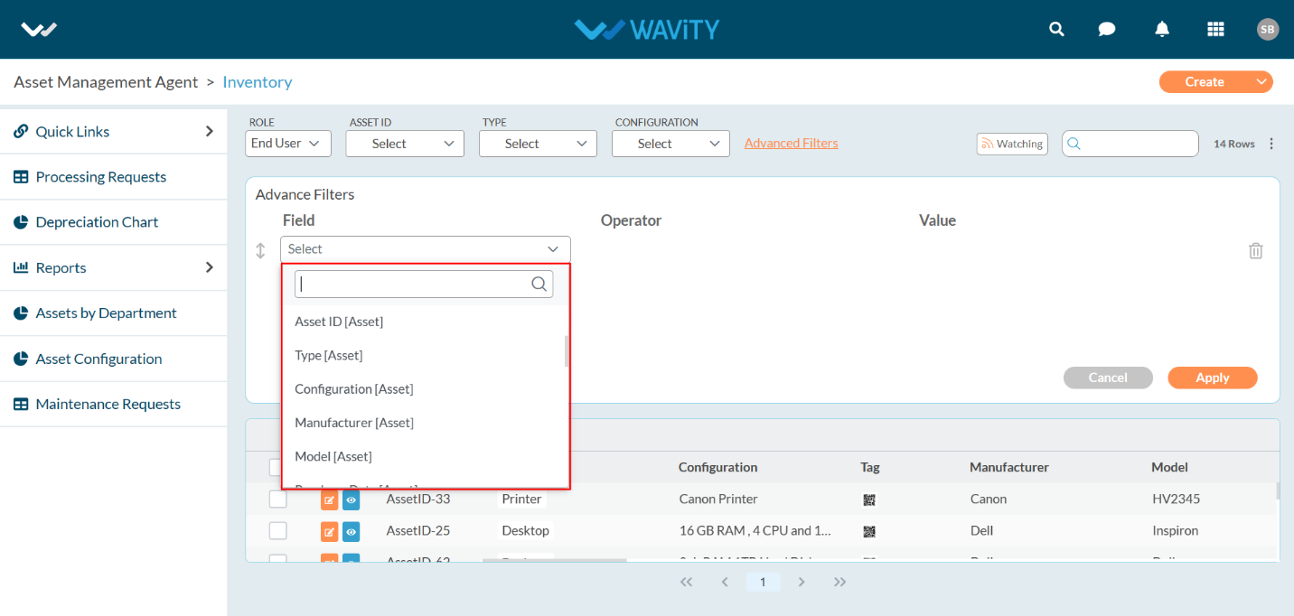Open the Role End User dropdown
The height and width of the screenshot is (616, 1294).
288,144
